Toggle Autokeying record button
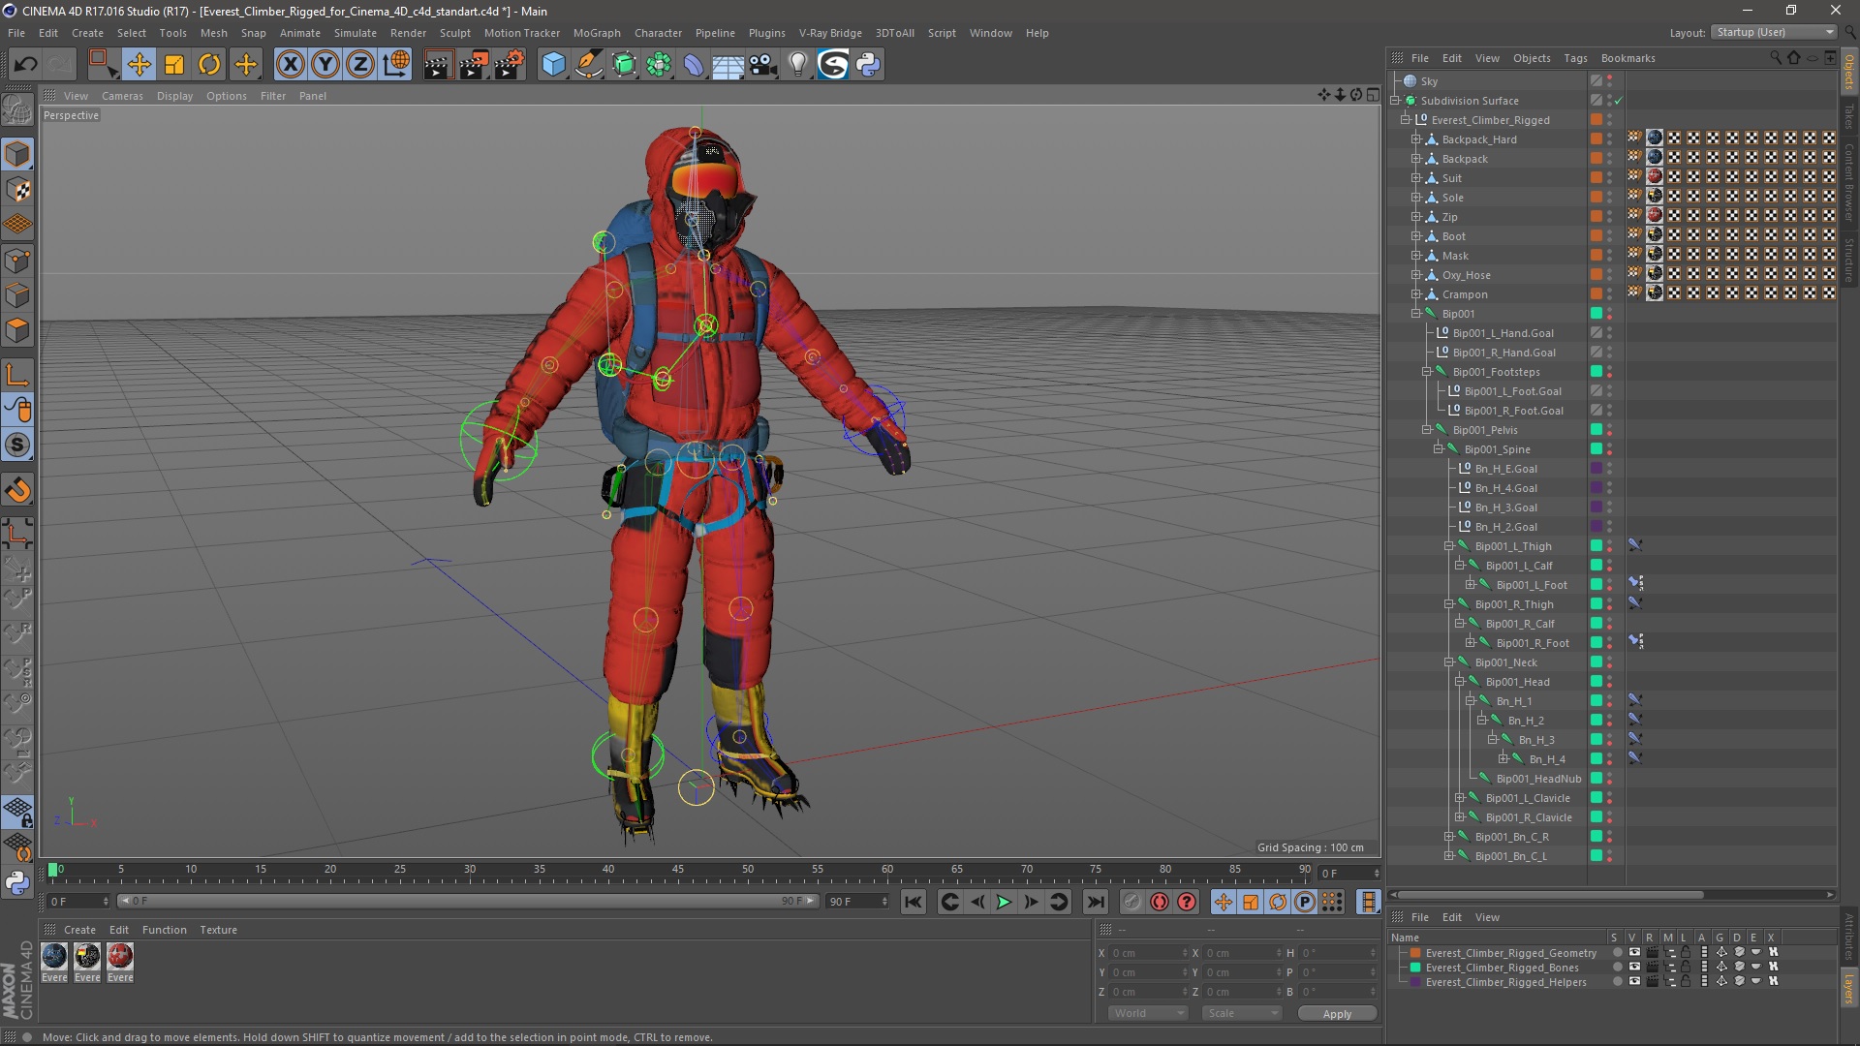This screenshot has width=1860, height=1046. (1160, 902)
